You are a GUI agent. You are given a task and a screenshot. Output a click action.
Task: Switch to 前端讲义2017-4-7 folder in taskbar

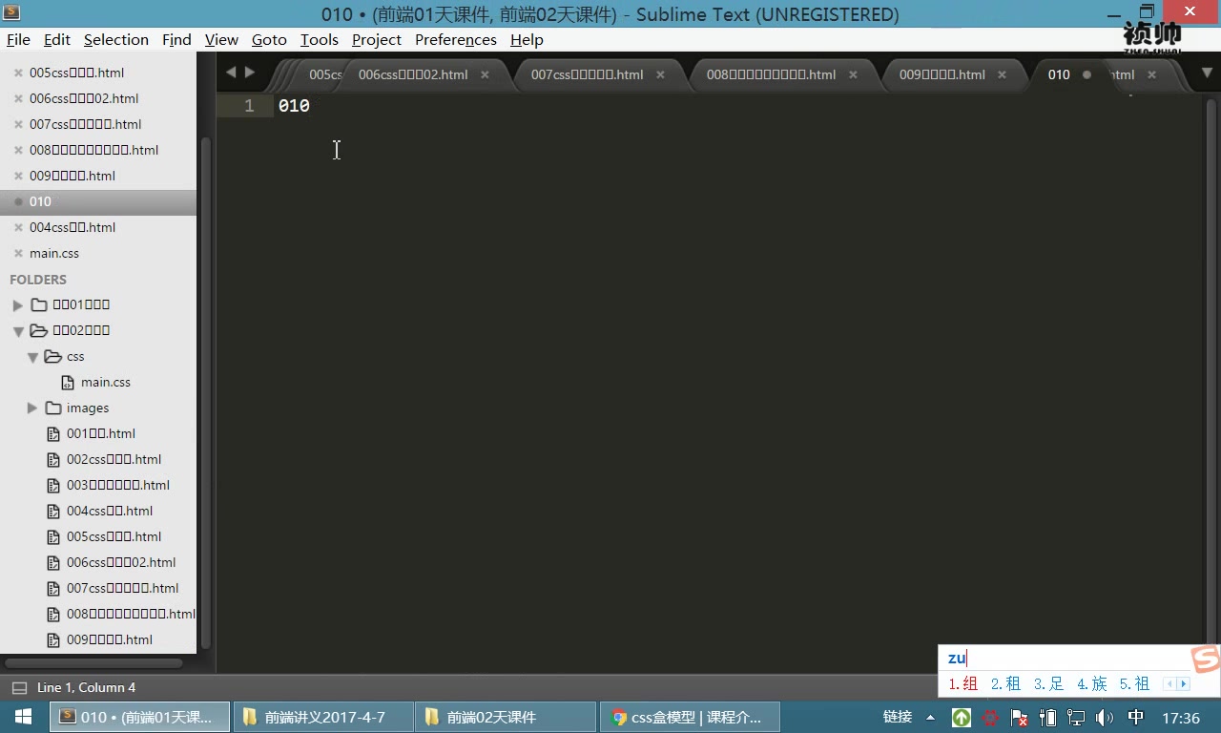click(x=322, y=717)
